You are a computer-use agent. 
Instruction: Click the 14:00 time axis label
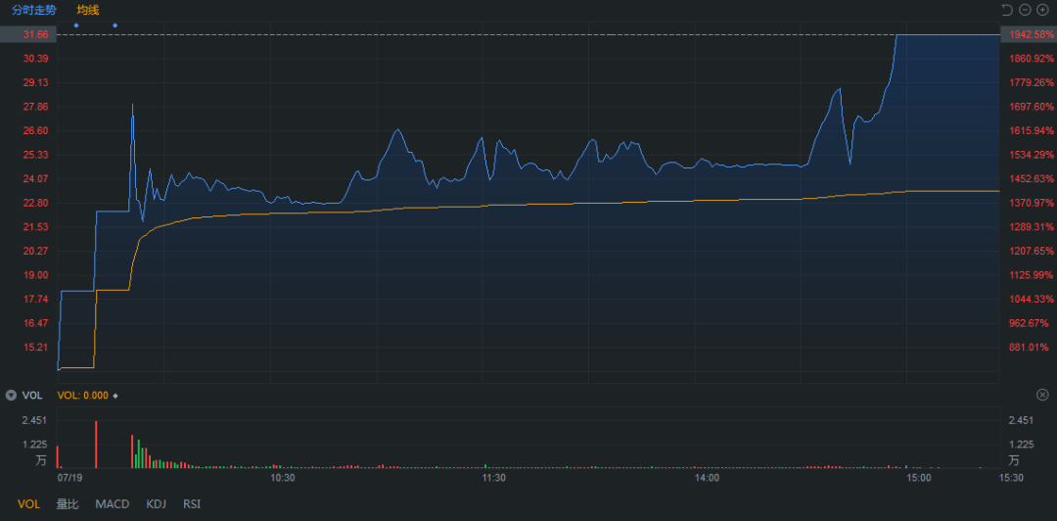[707, 478]
